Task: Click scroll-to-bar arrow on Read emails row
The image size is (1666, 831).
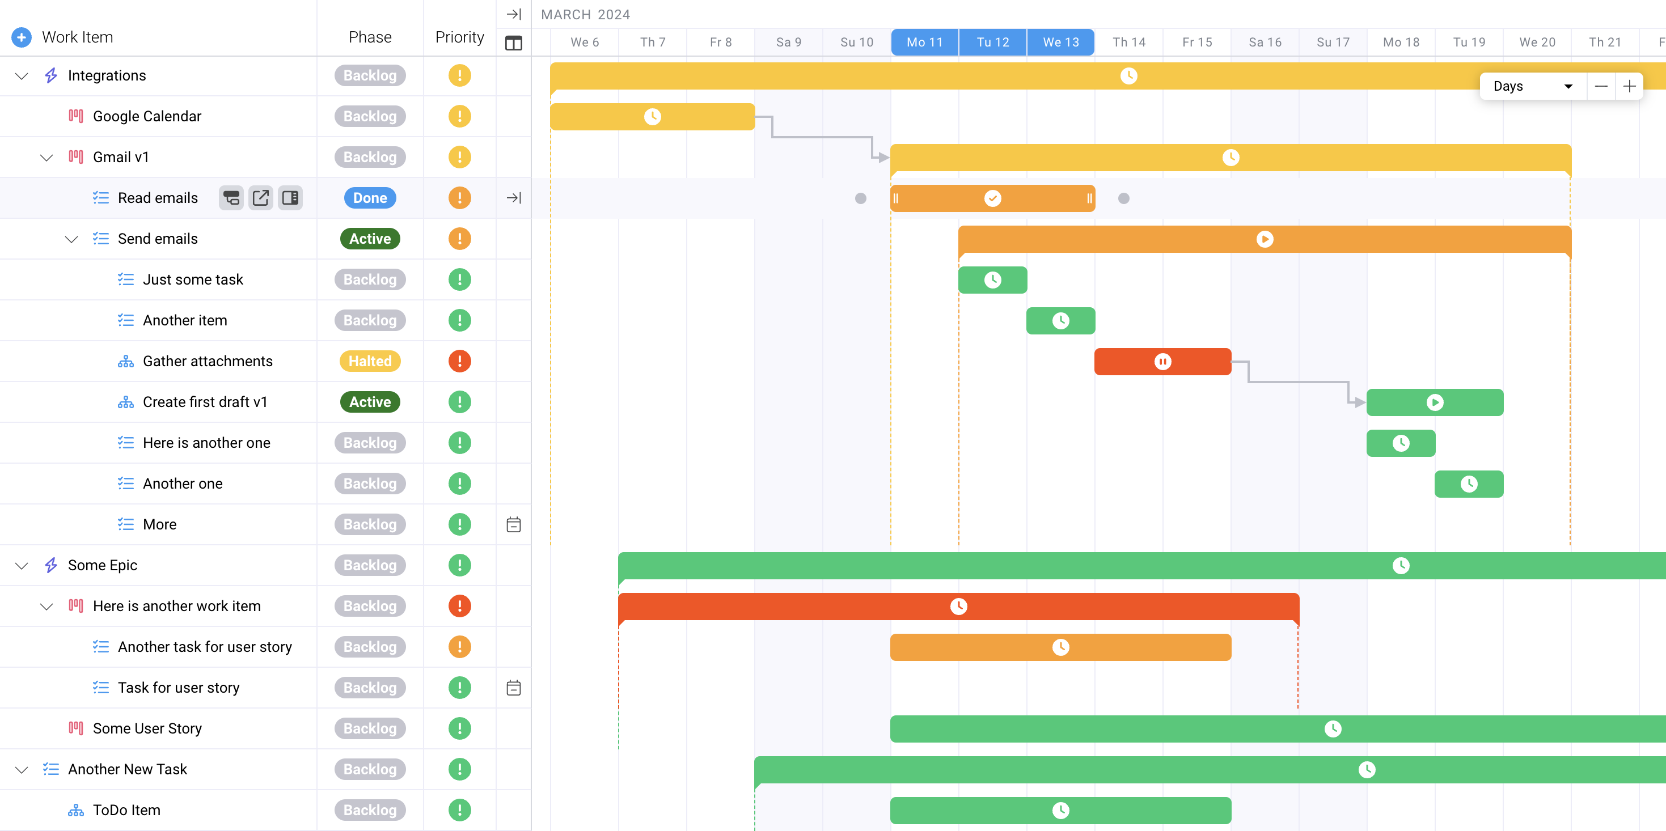Action: pos(514,198)
